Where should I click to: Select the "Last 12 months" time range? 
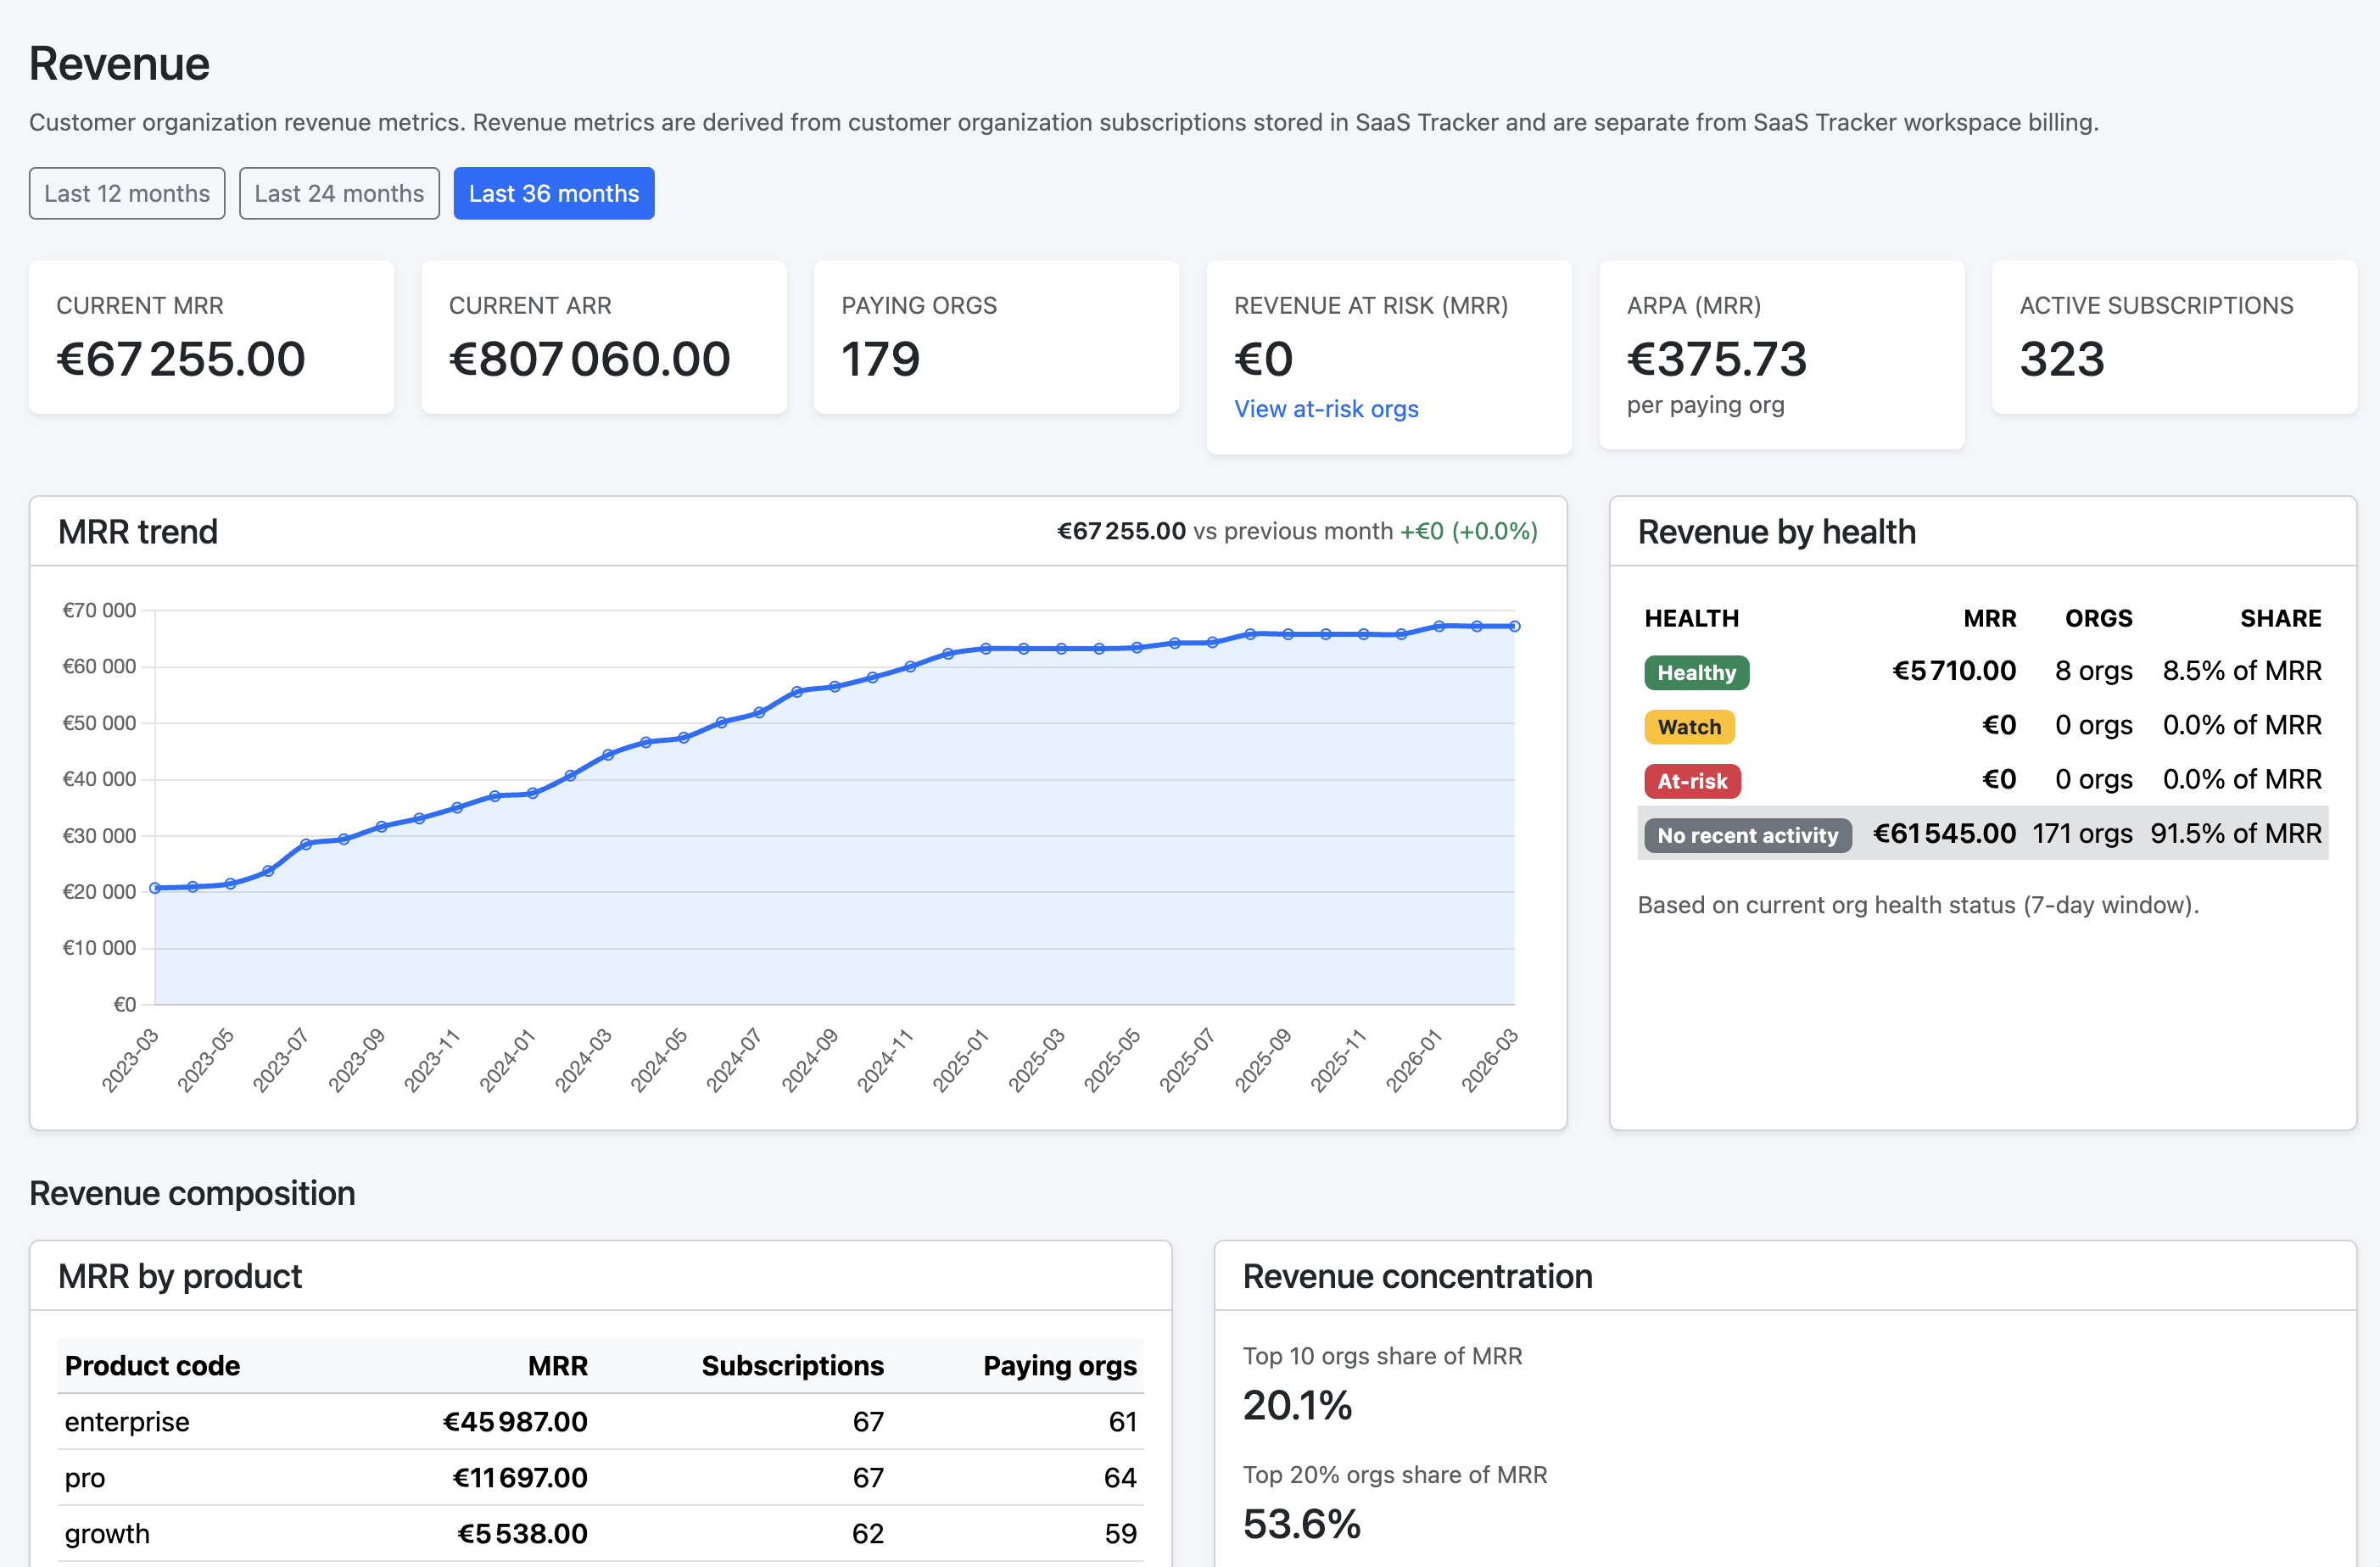[x=126, y=193]
